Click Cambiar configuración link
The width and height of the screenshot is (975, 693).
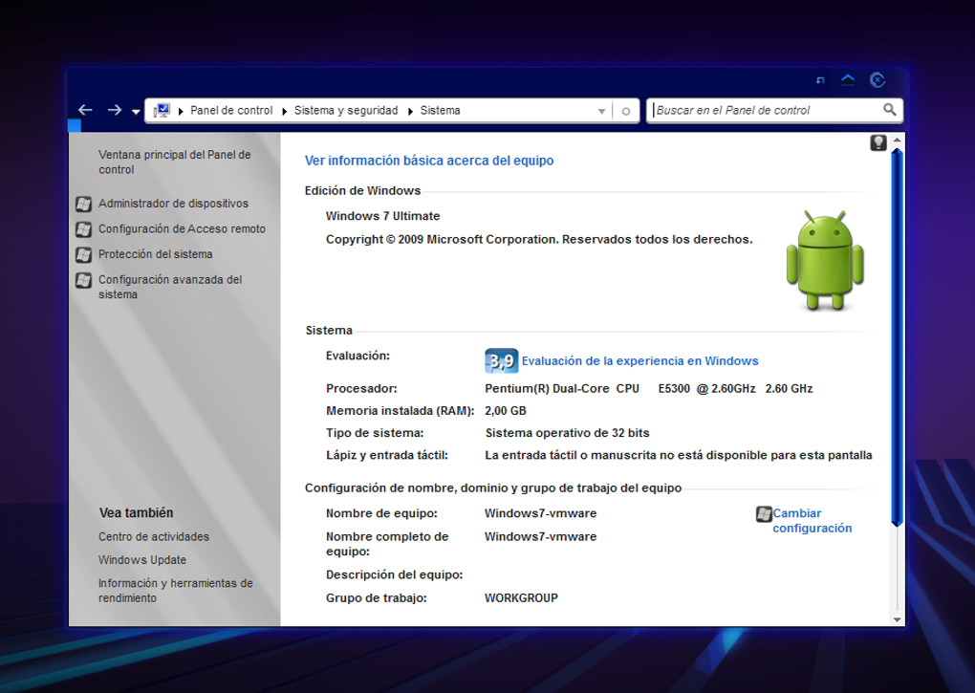coord(812,520)
